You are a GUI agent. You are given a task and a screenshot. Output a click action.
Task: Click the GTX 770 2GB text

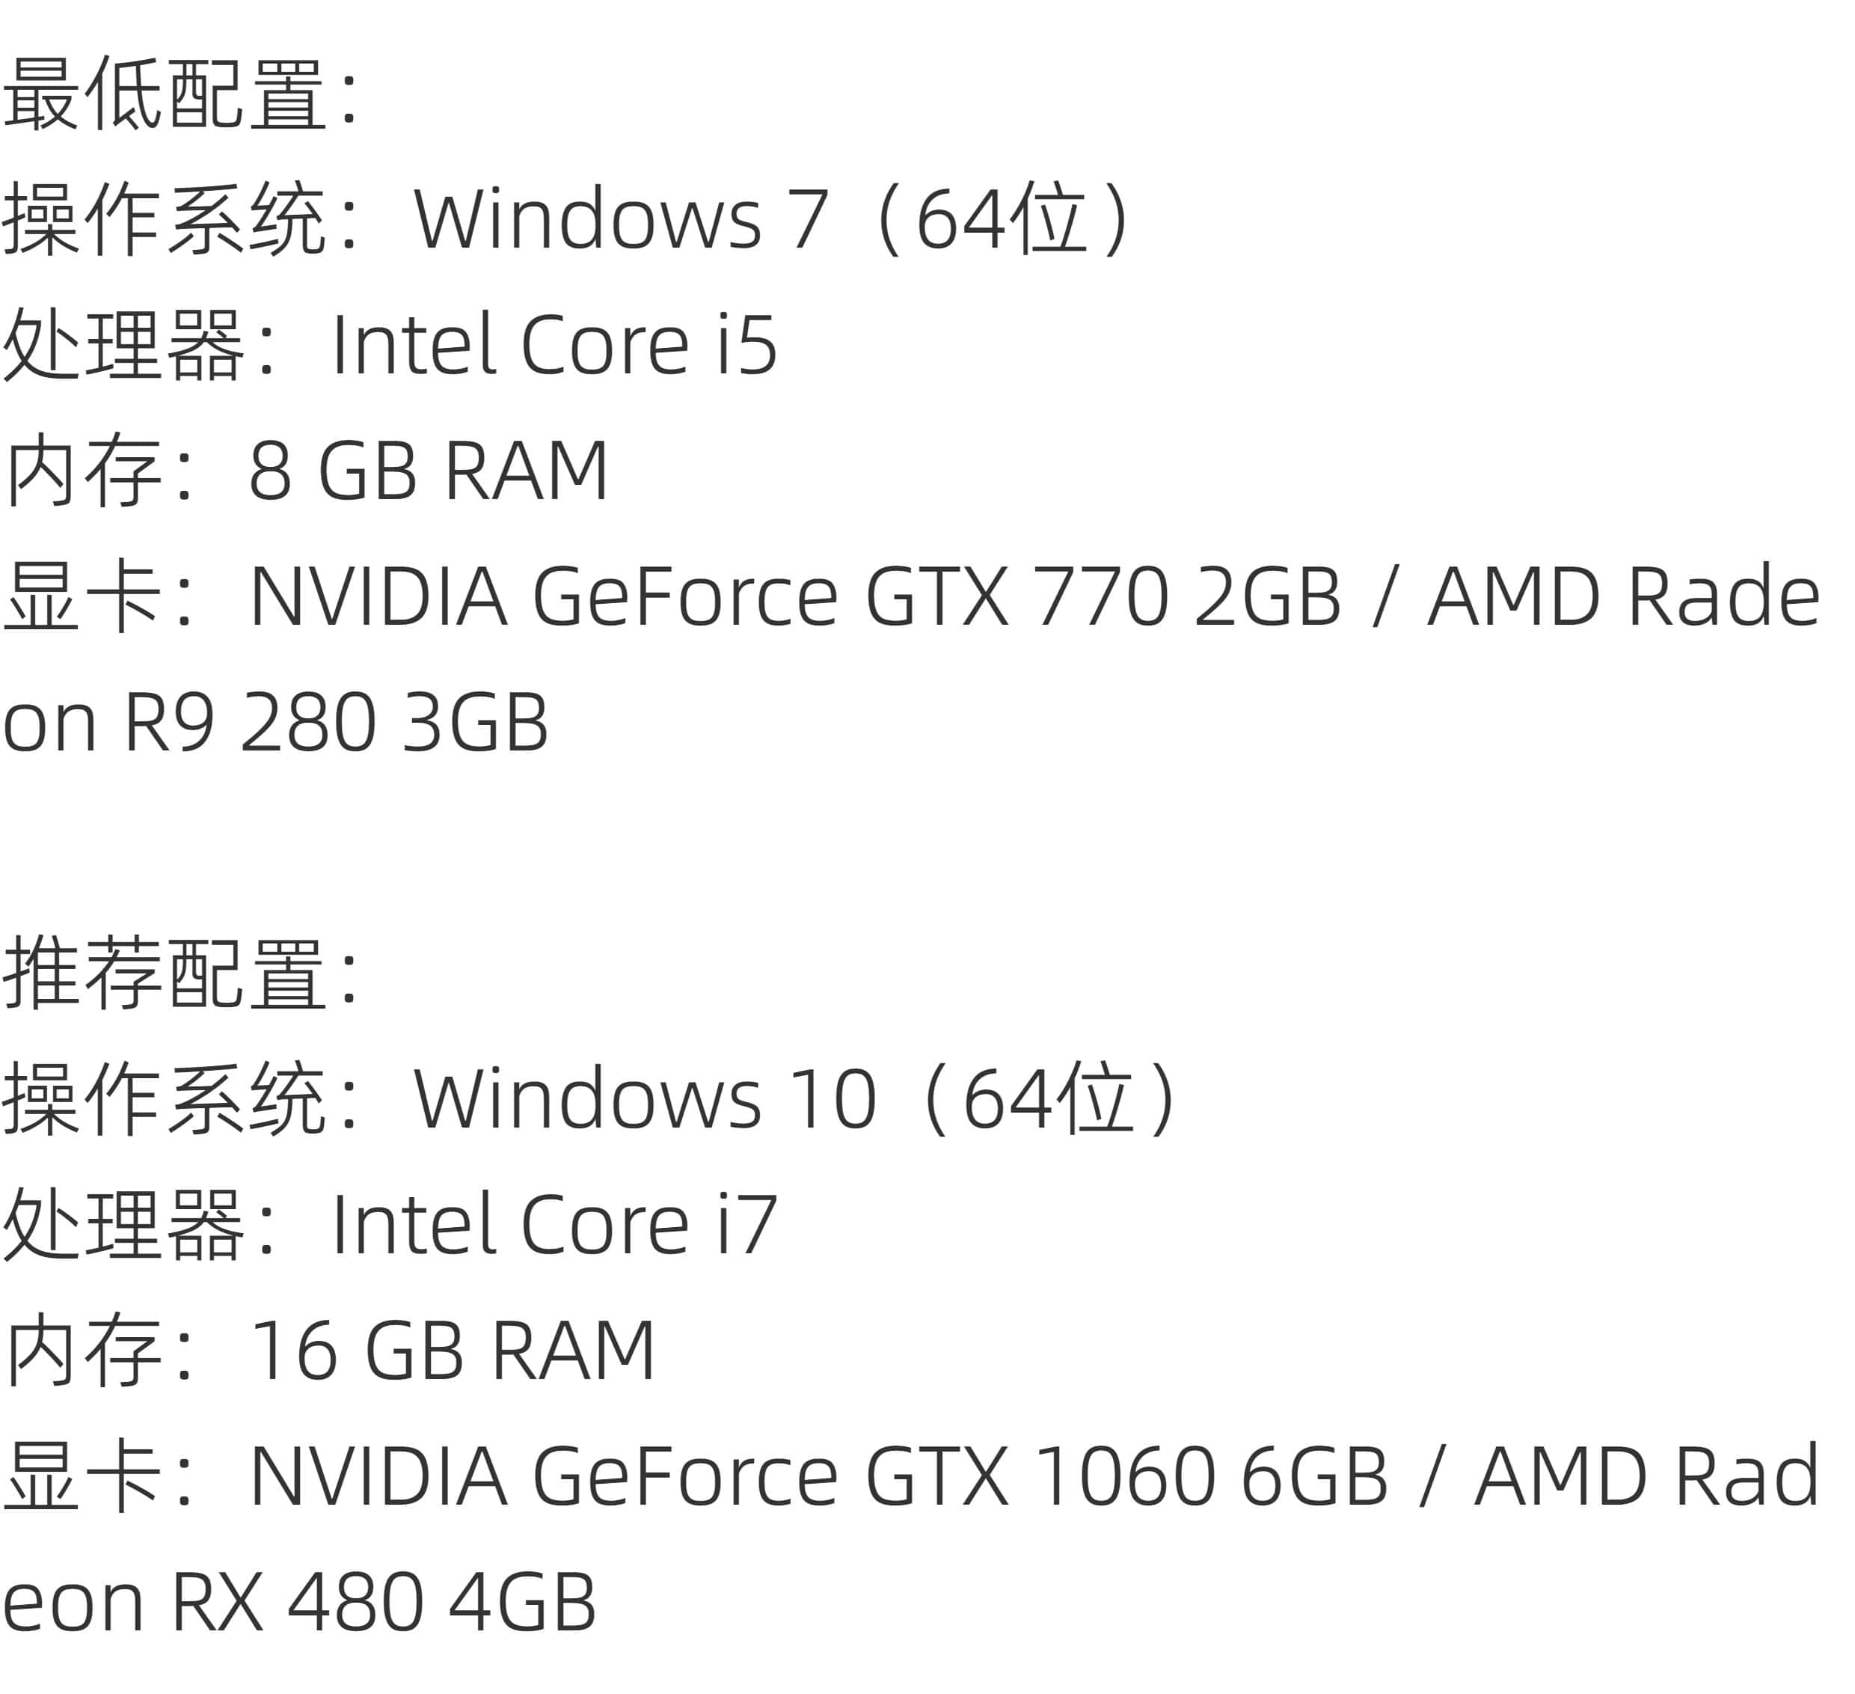click(x=1103, y=596)
